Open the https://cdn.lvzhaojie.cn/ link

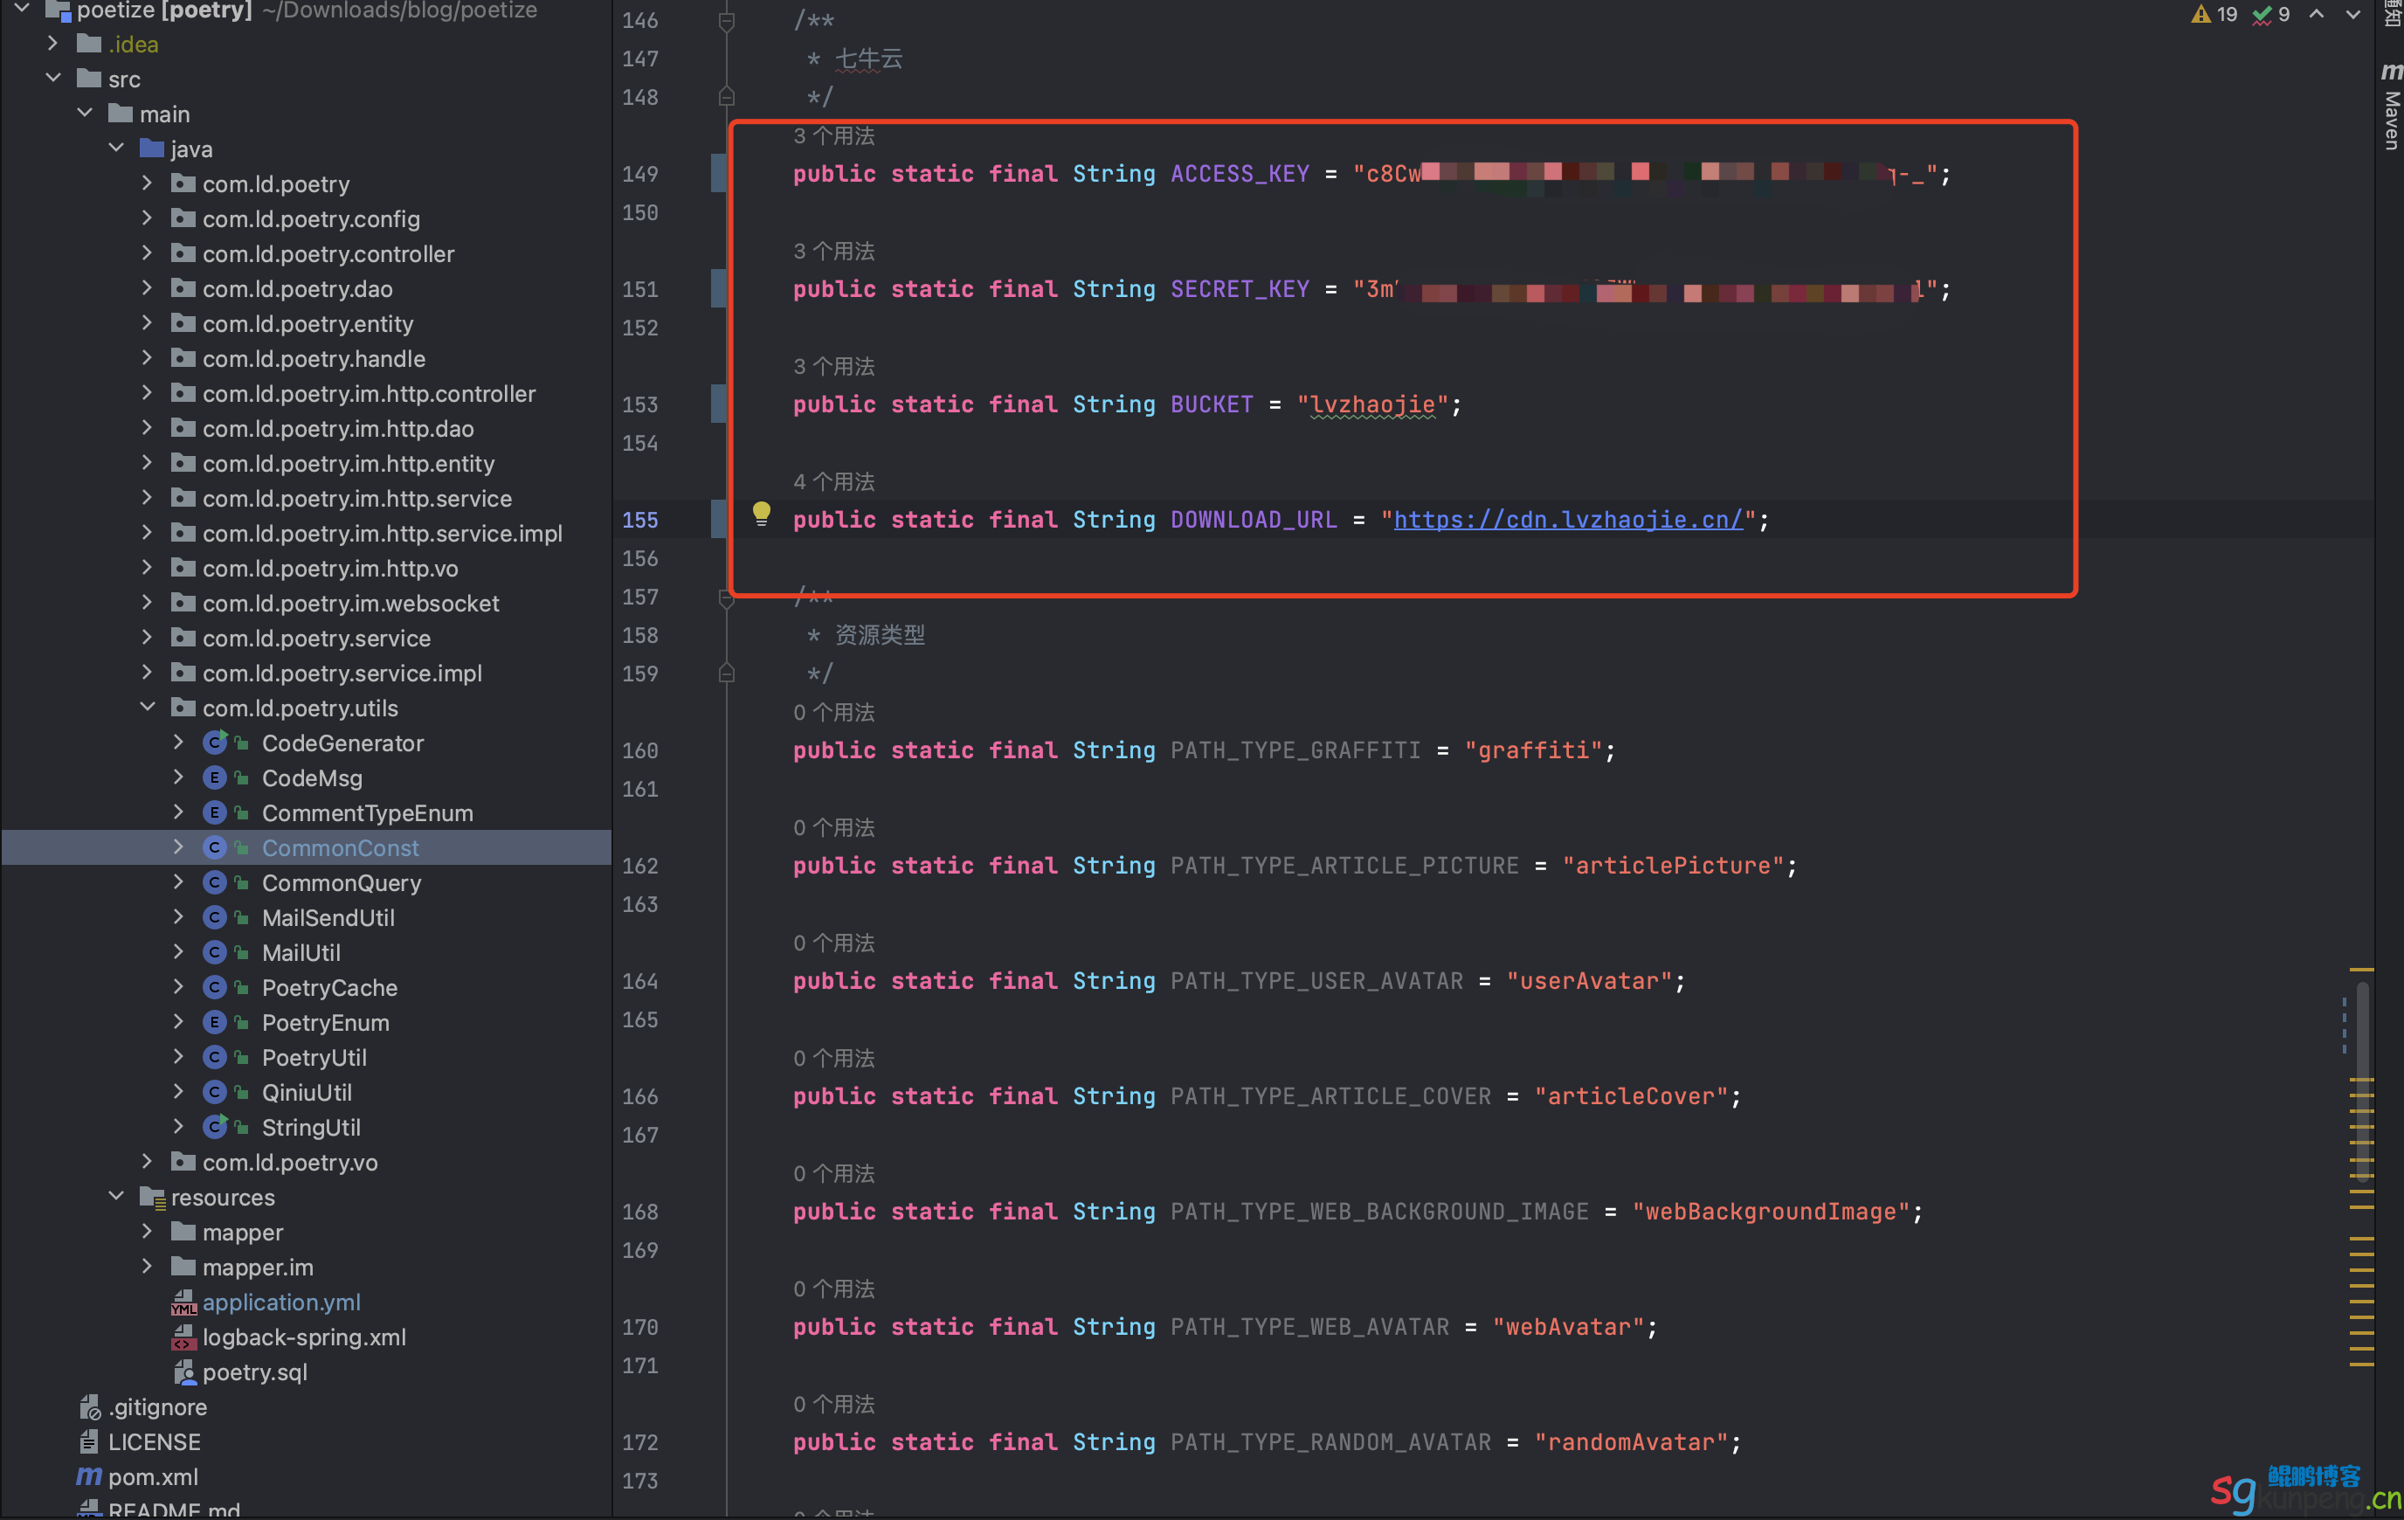click(x=1567, y=519)
